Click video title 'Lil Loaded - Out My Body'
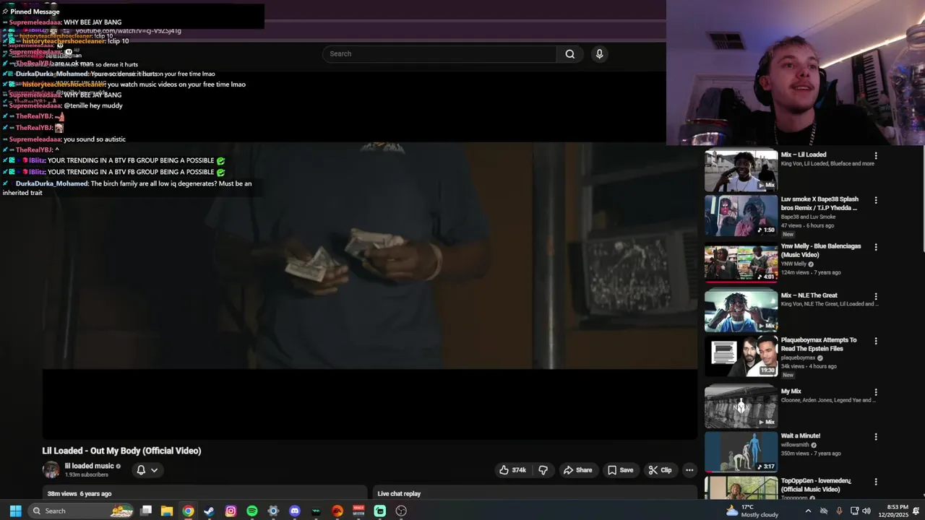925x520 pixels. click(x=121, y=451)
